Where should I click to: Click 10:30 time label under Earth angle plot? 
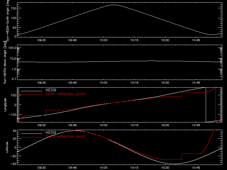click(165, 40)
